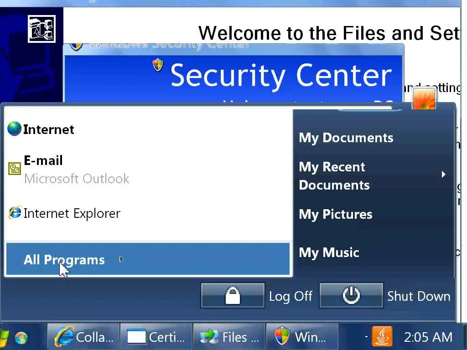Click the Internet Explorer icon on Colla... taskbar item
Viewport: 467px width, 350px height.
[x=65, y=337]
